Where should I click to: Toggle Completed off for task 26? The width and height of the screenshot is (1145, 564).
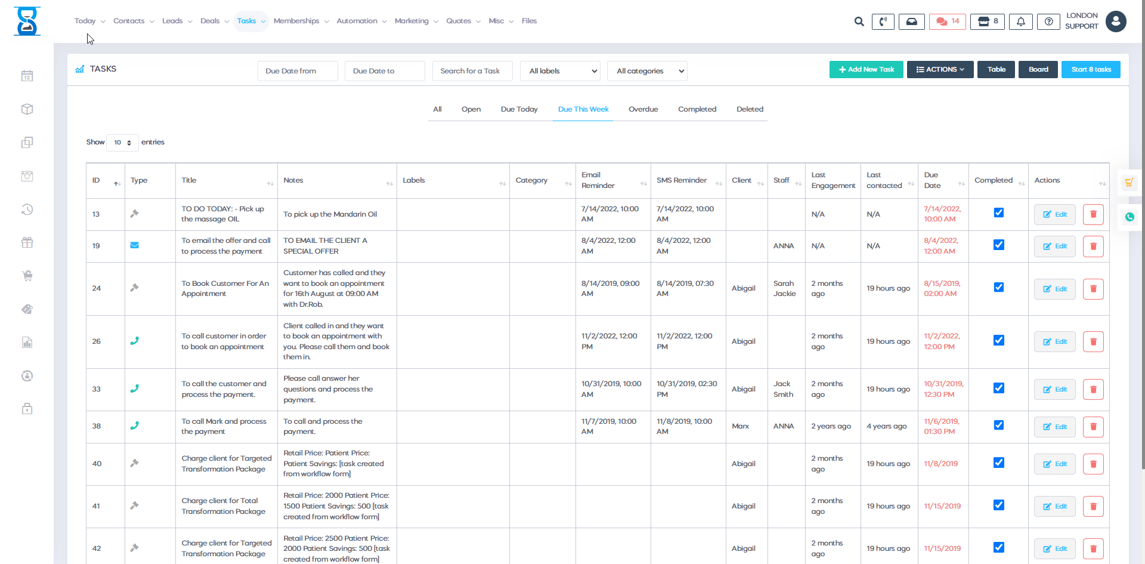[999, 340]
